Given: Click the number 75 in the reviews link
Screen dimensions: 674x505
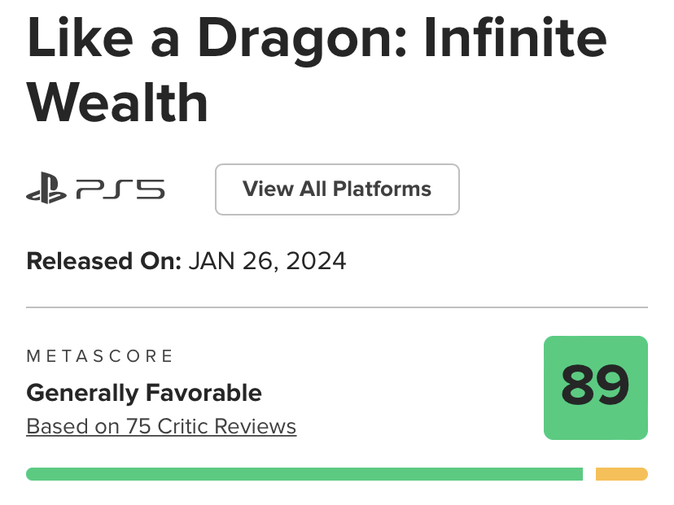Looking at the screenshot, I should pos(137,426).
